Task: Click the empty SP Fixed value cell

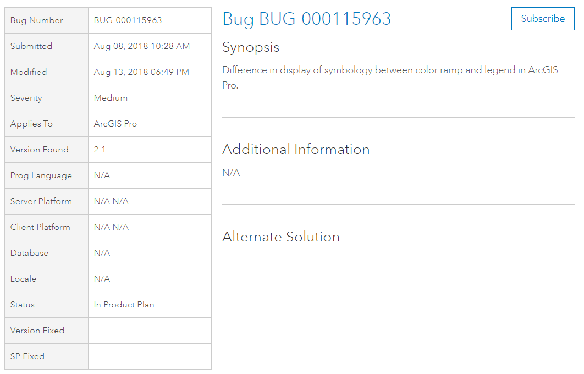Action: coord(150,356)
